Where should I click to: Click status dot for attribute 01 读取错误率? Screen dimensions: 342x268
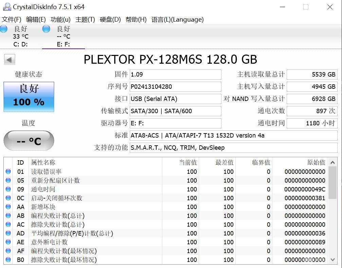pos(8,172)
